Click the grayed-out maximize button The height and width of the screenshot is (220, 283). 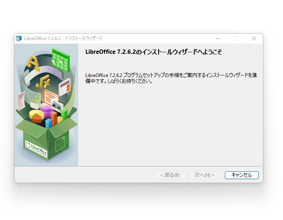(236, 38)
